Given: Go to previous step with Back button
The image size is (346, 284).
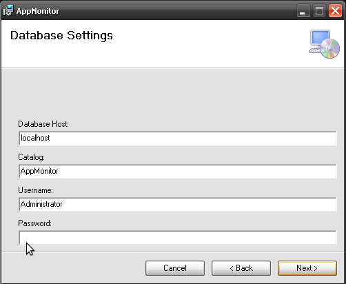Looking at the screenshot, I should coord(241,268).
